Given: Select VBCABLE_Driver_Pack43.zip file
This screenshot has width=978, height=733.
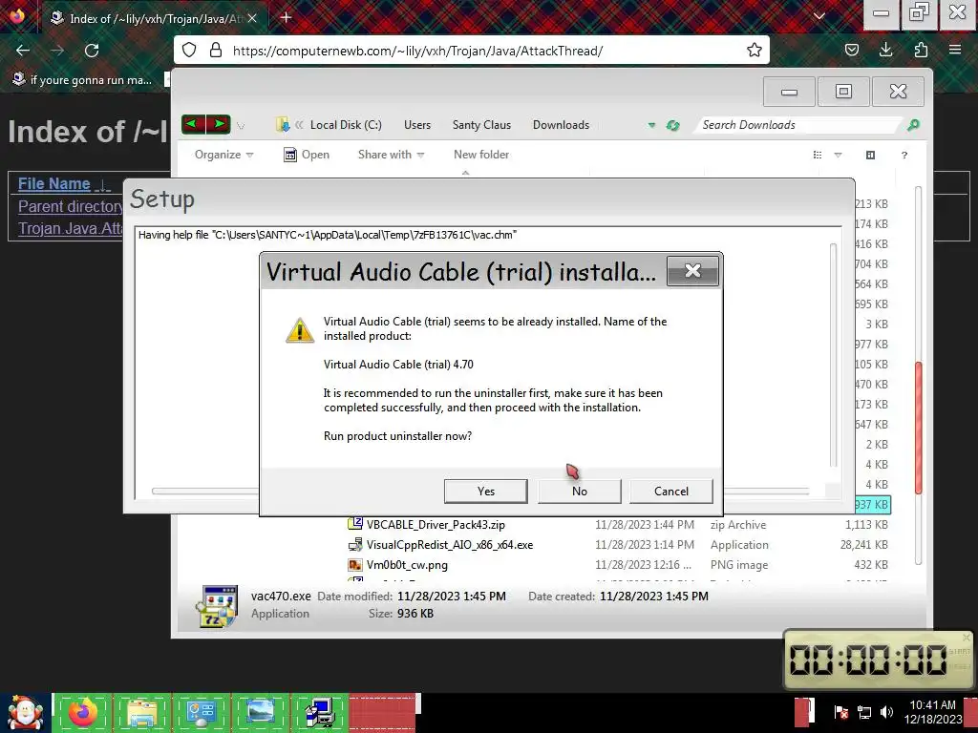Looking at the screenshot, I should point(436,525).
